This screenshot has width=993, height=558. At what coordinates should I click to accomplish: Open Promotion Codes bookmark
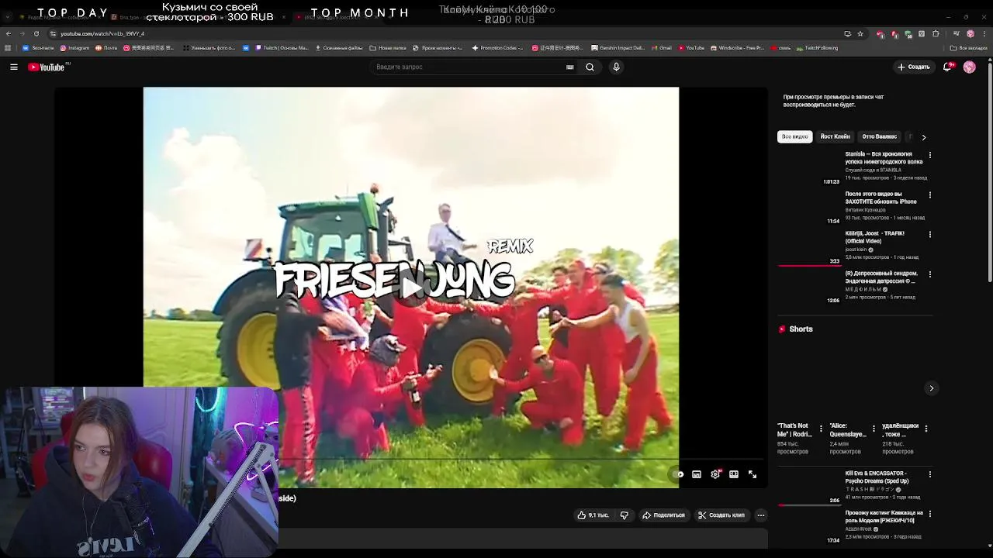pos(497,48)
